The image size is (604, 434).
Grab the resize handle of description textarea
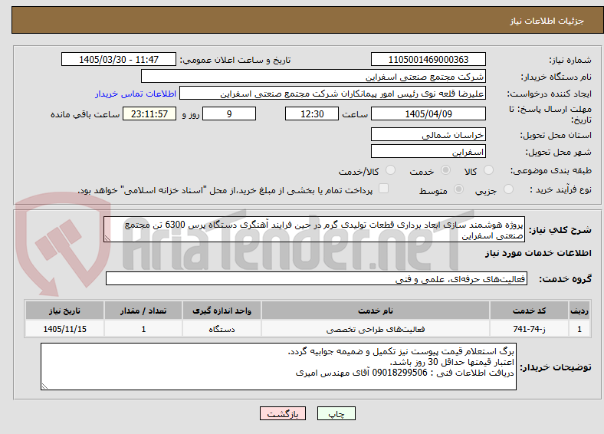[x=107, y=238]
